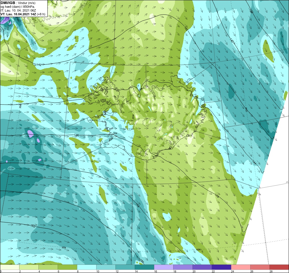Click the '24' tick label on the legend

[x=232, y=271]
